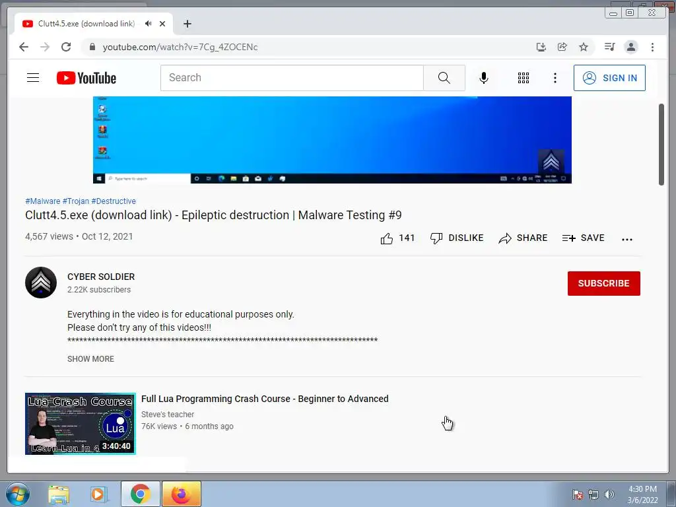The image size is (676, 507).
Task: Select the Clutt4.5.exe browser tab
Action: coord(94,24)
